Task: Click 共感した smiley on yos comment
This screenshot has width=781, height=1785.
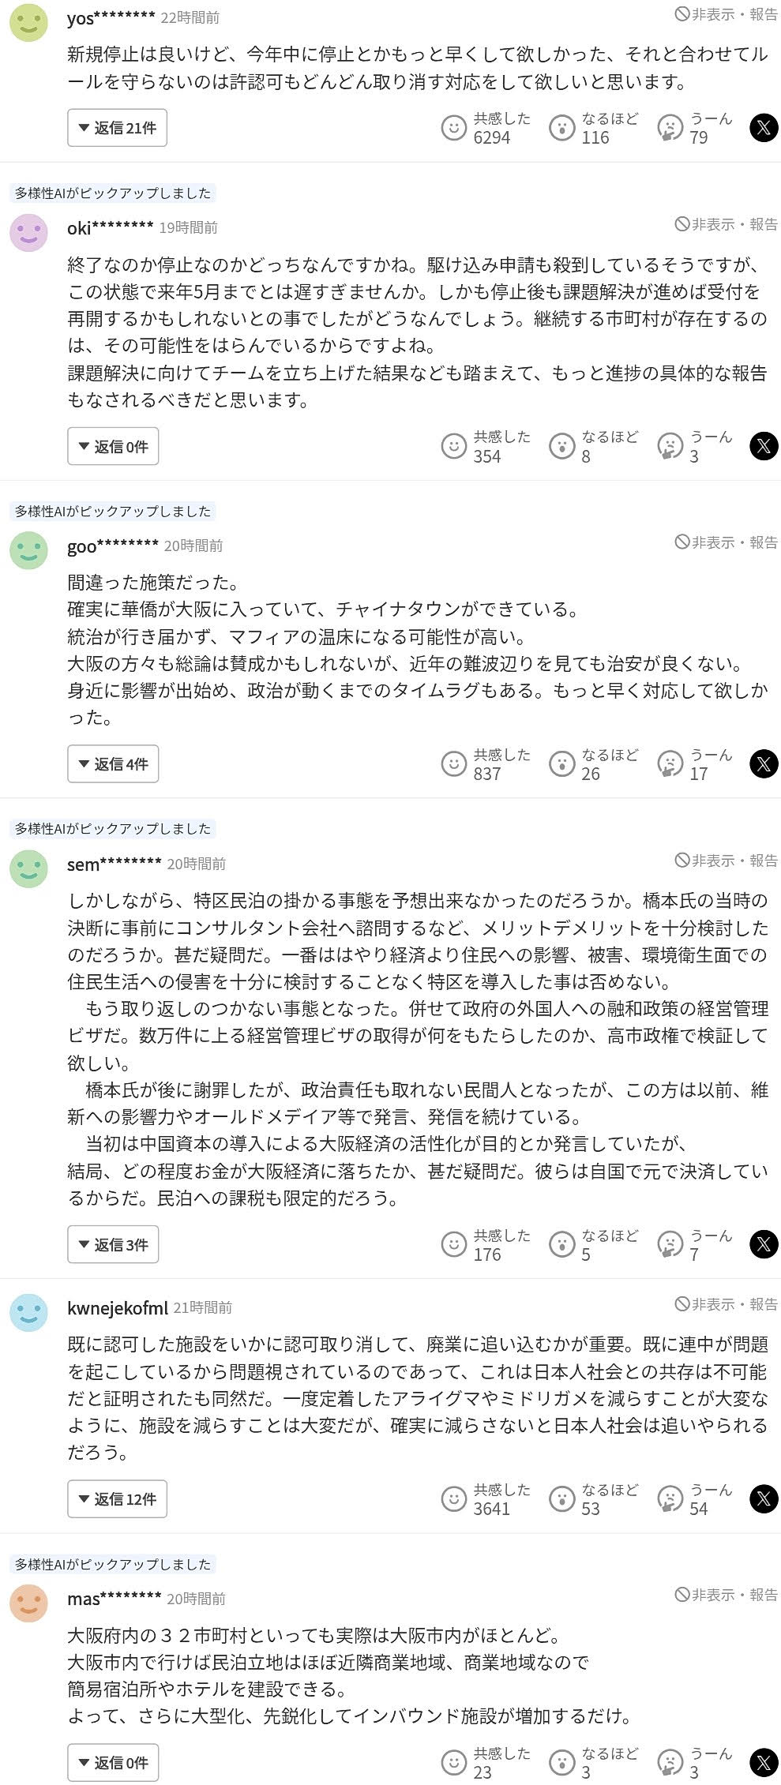Action: pos(454,128)
